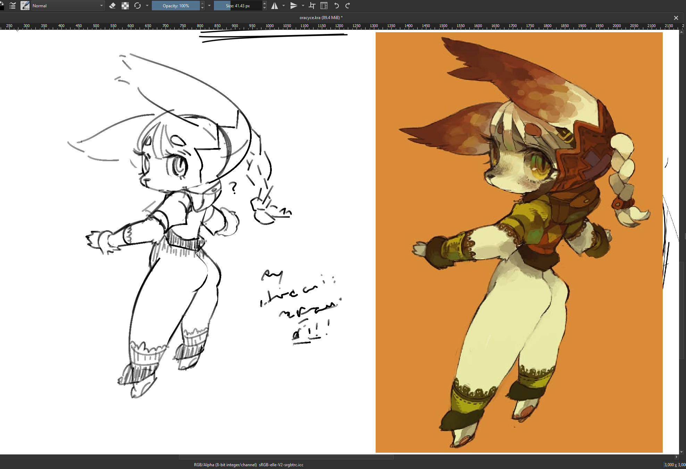Expand horizontal mirror options arrow
The width and height of the screenshot is (686, 469).
tap(284, 6)
